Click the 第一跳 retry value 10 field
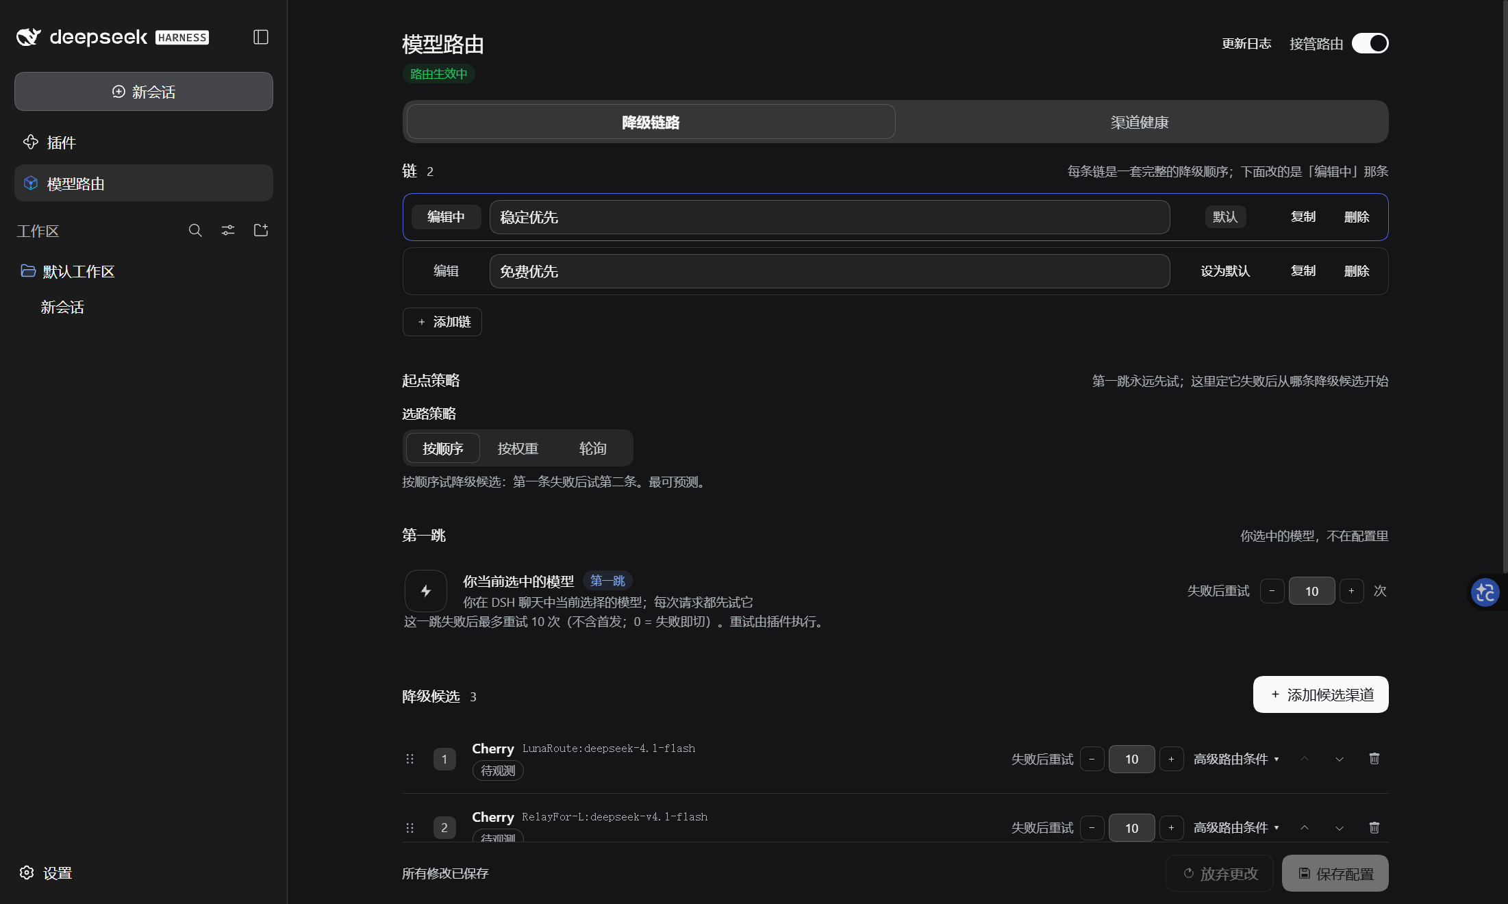This screenshot has width=1508, height=904. (1311, 590)
